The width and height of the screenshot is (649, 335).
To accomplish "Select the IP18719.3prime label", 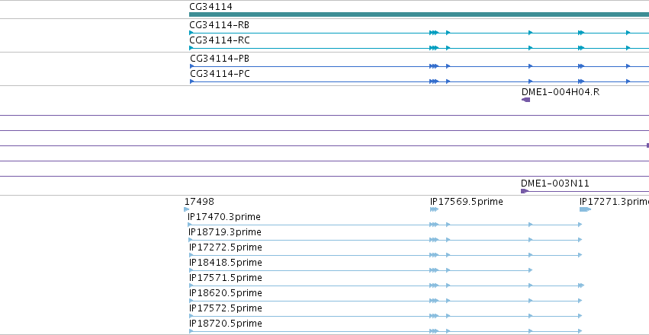I will pyautogui.click(x=225, y=232).
